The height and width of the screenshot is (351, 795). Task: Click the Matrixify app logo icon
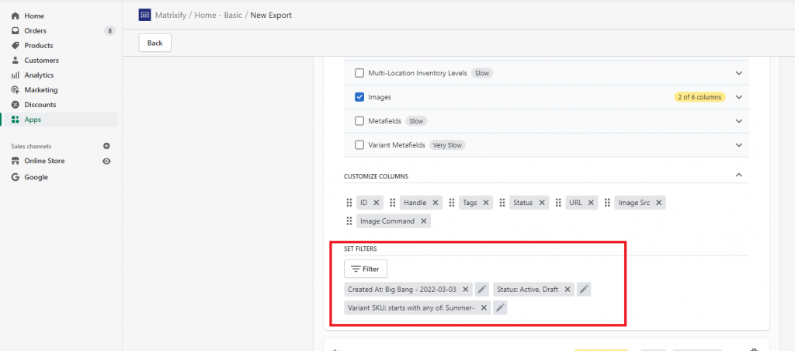tap(144, 15)
